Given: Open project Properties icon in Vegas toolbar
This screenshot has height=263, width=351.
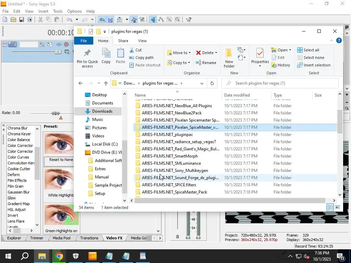Looking at the screenshot, I should click(29, 20).
